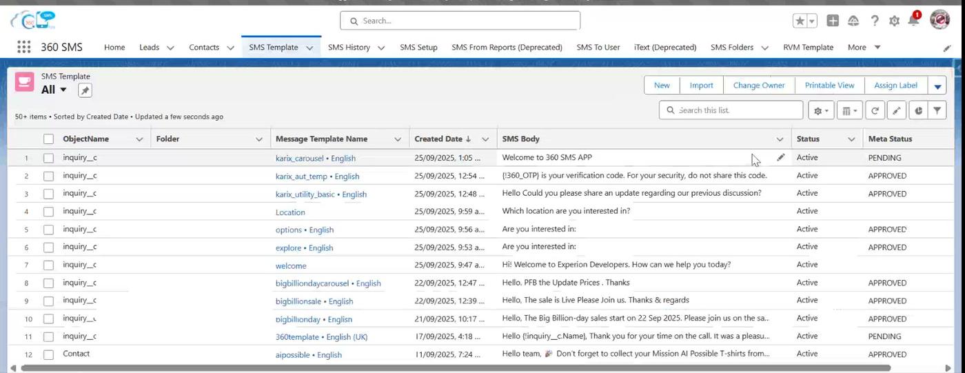This screenshot has height=373, width=965.
Task: Open the Setup gear icon
Action: [894, 21]
